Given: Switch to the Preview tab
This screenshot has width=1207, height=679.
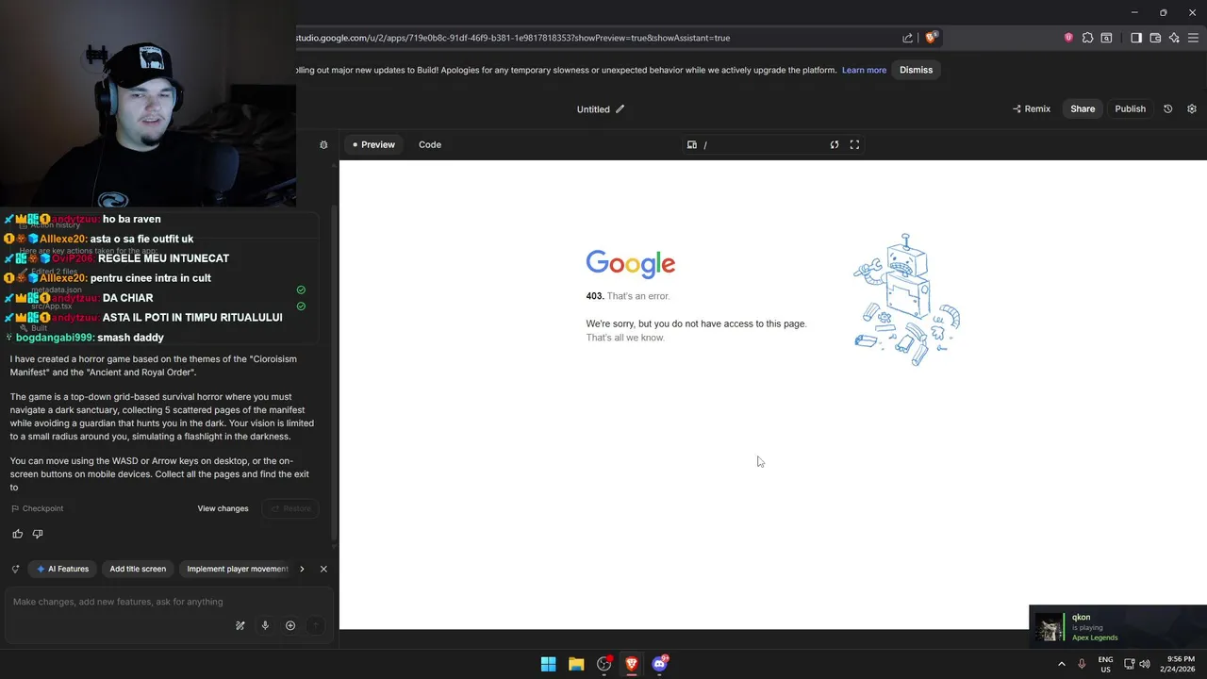Looking at the screenshot, I should (373, 144).
